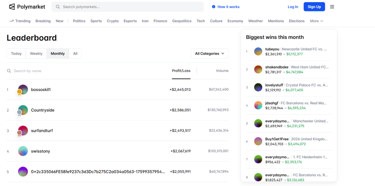Open the Elections category
Viewport: 375px width, 186px height.
pyautogui.click(x=297, y=21)
